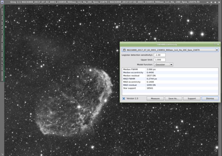Shade the NGC6888 image window
The height and width of the screenshot is (156, 222).
[207, 2]
